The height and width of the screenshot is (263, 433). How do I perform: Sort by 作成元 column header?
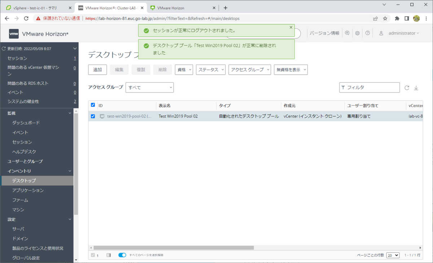290,105
